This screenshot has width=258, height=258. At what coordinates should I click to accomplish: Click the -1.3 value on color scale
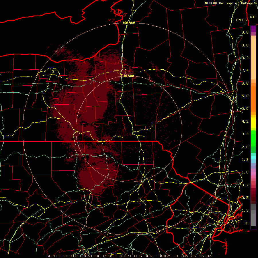(x=244, y=210)
